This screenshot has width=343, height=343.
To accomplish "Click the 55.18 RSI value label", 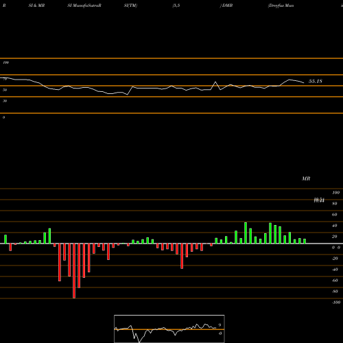I will pos(316,81).
